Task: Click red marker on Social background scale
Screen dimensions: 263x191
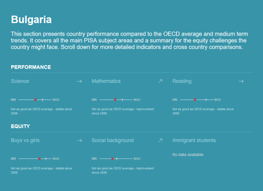Action: [113, 159]
